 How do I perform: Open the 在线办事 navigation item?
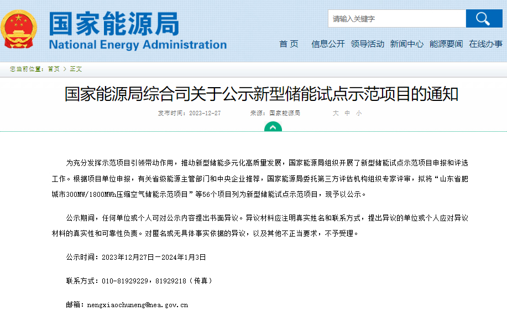coord(485,44)
